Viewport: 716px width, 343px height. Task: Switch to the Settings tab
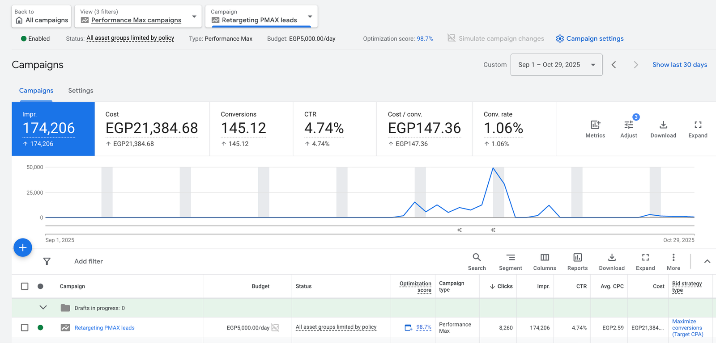pos(81,91)
